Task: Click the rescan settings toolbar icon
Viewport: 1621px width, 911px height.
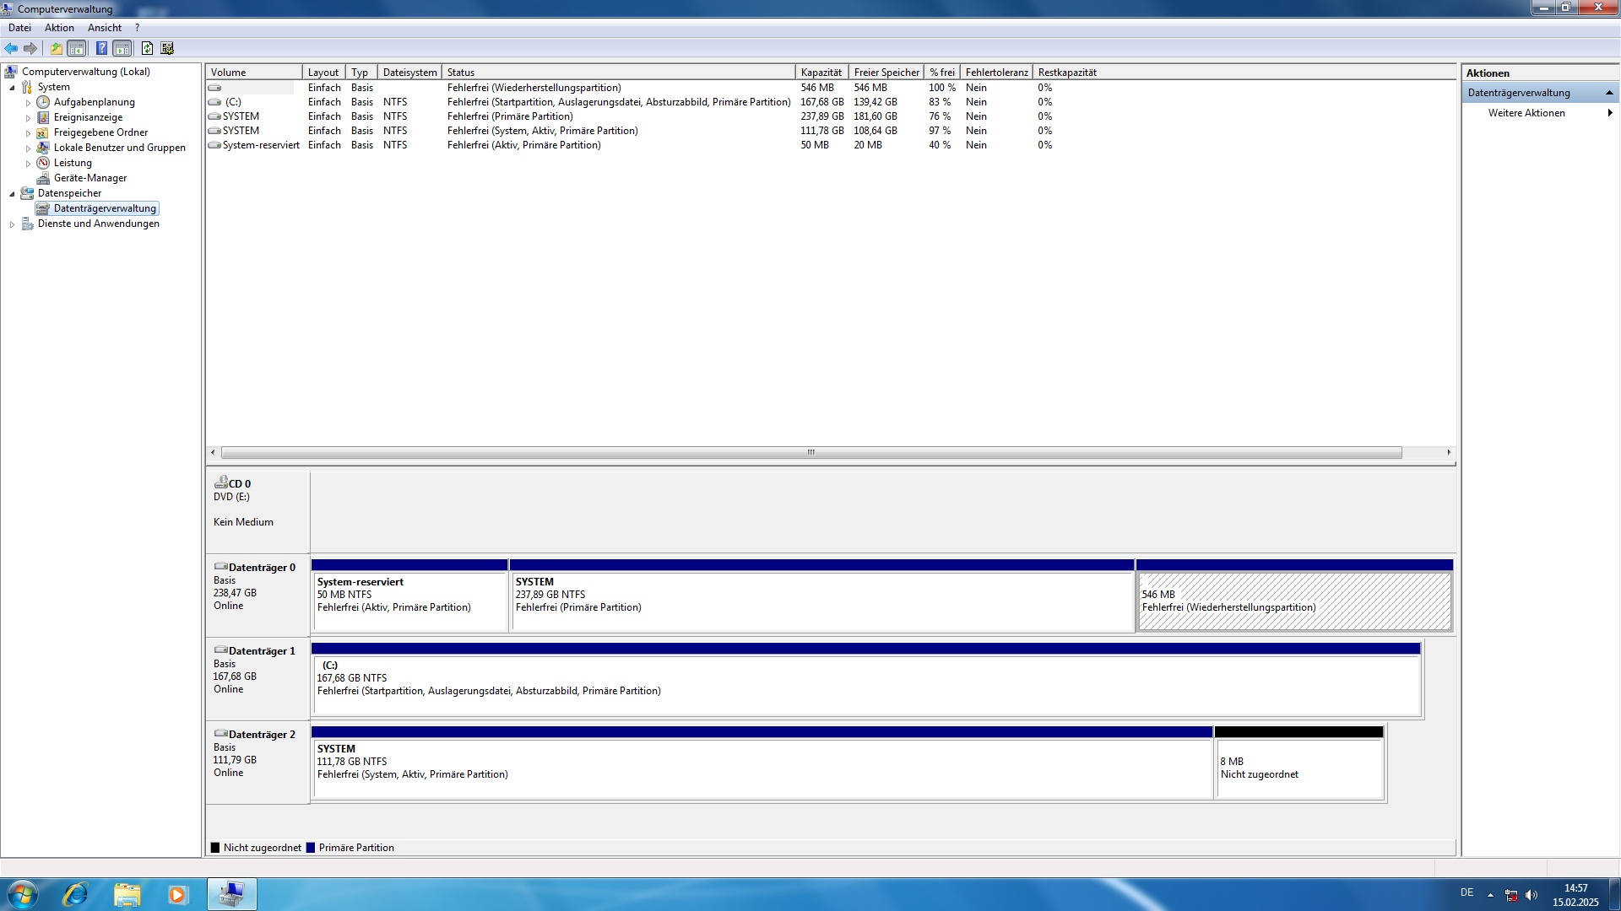Action: point(167,48)
